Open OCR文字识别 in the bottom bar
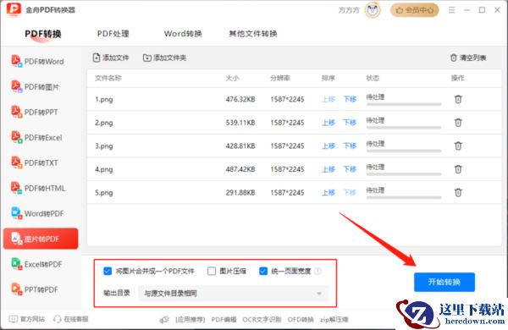 [262, 320]
